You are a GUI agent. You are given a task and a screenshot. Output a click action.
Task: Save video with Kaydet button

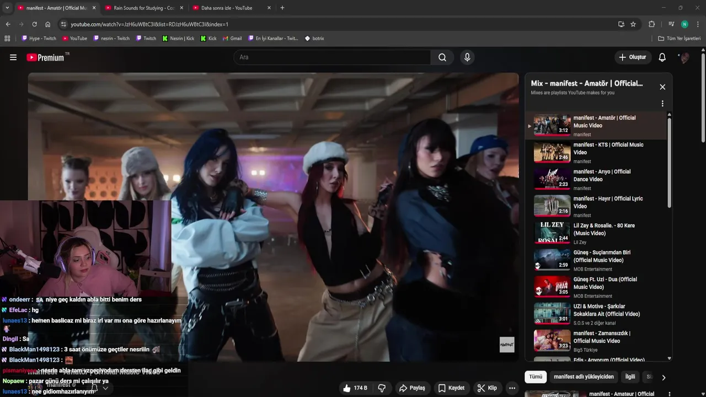coord(451,388)
